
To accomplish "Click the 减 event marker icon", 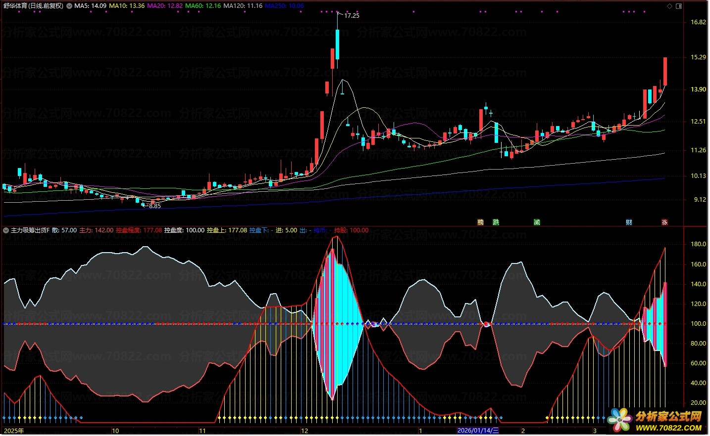I will point(537,222).
